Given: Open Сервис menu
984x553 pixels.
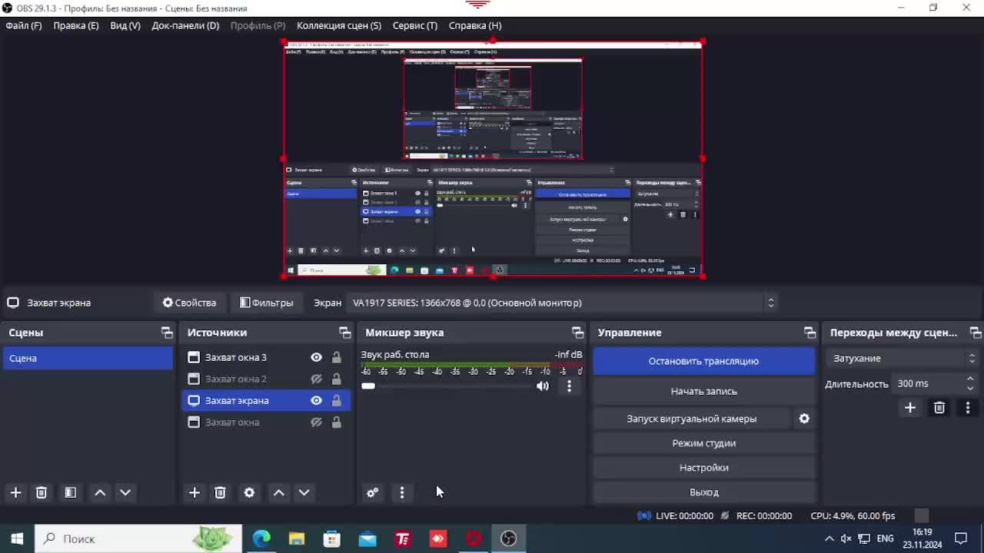Looking at the screenshot, I should (x=415, y=25).
